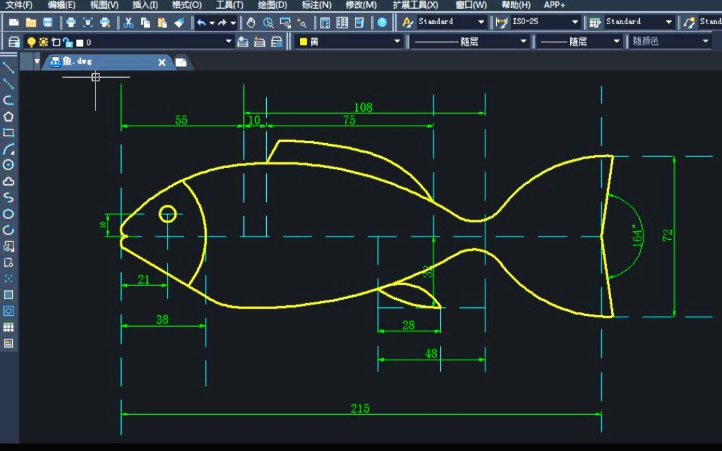Open the 插入(I) menu

[x=145, y=5]
